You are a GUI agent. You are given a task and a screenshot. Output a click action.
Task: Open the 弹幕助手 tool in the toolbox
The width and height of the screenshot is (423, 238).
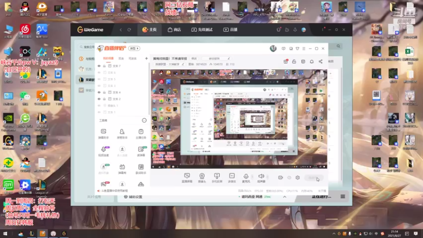pos(103,134)
